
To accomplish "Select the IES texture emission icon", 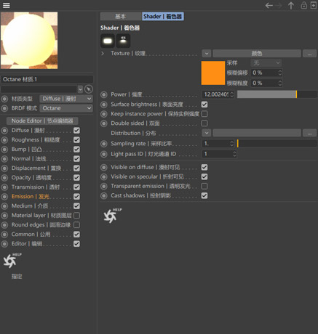I will click(123, 41).
